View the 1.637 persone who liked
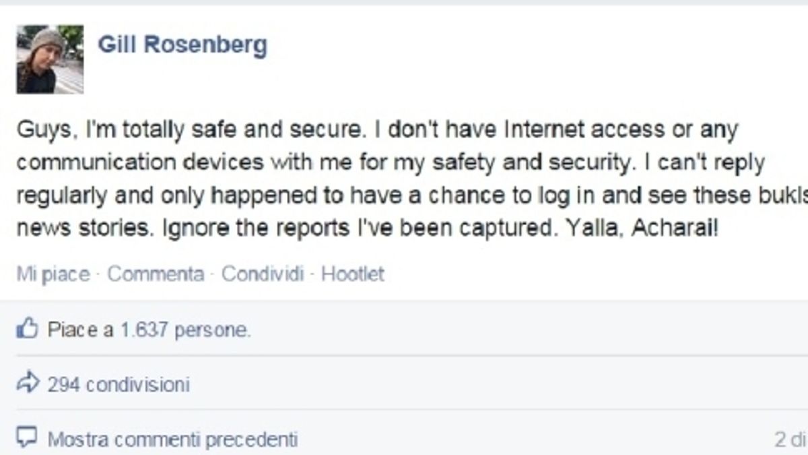808x455 pixels. [x=185, y=330]
